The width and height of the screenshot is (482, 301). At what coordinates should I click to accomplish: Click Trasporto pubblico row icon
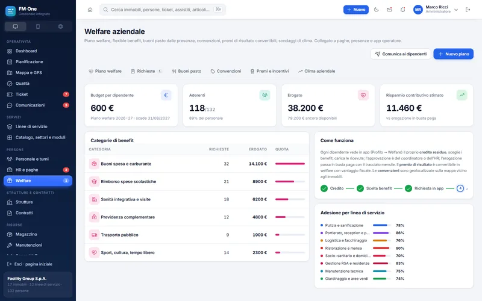94,235
